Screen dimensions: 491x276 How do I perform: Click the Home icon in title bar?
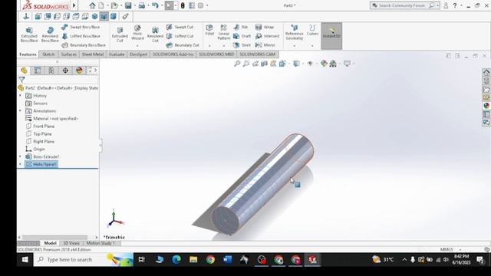click(92, 5)
